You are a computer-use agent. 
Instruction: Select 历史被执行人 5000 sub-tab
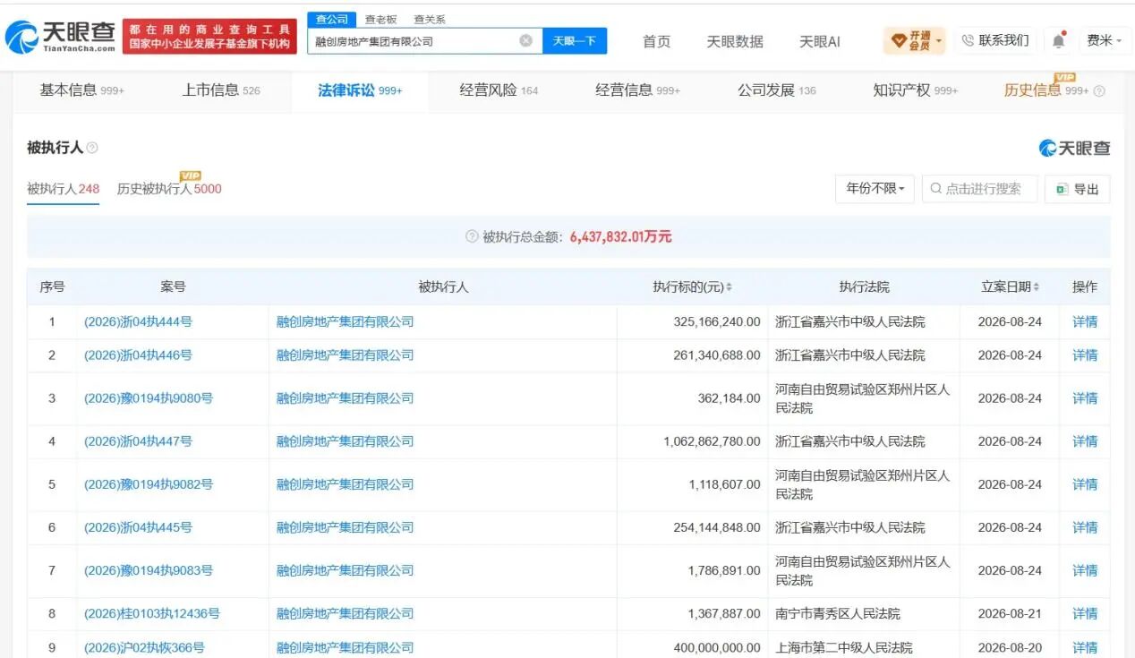pyautogui.click(x=169, y=189)
